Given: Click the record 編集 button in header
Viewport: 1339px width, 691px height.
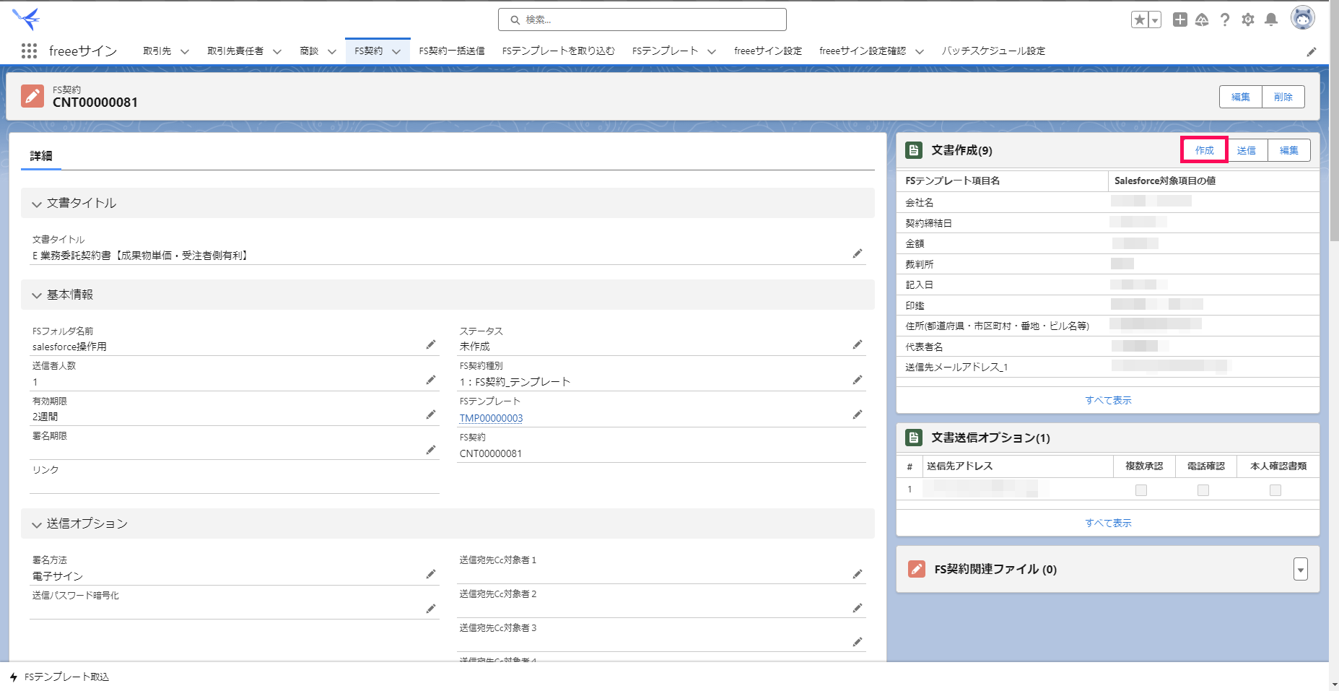Looking at the screenshot, I should (1241, 97).
